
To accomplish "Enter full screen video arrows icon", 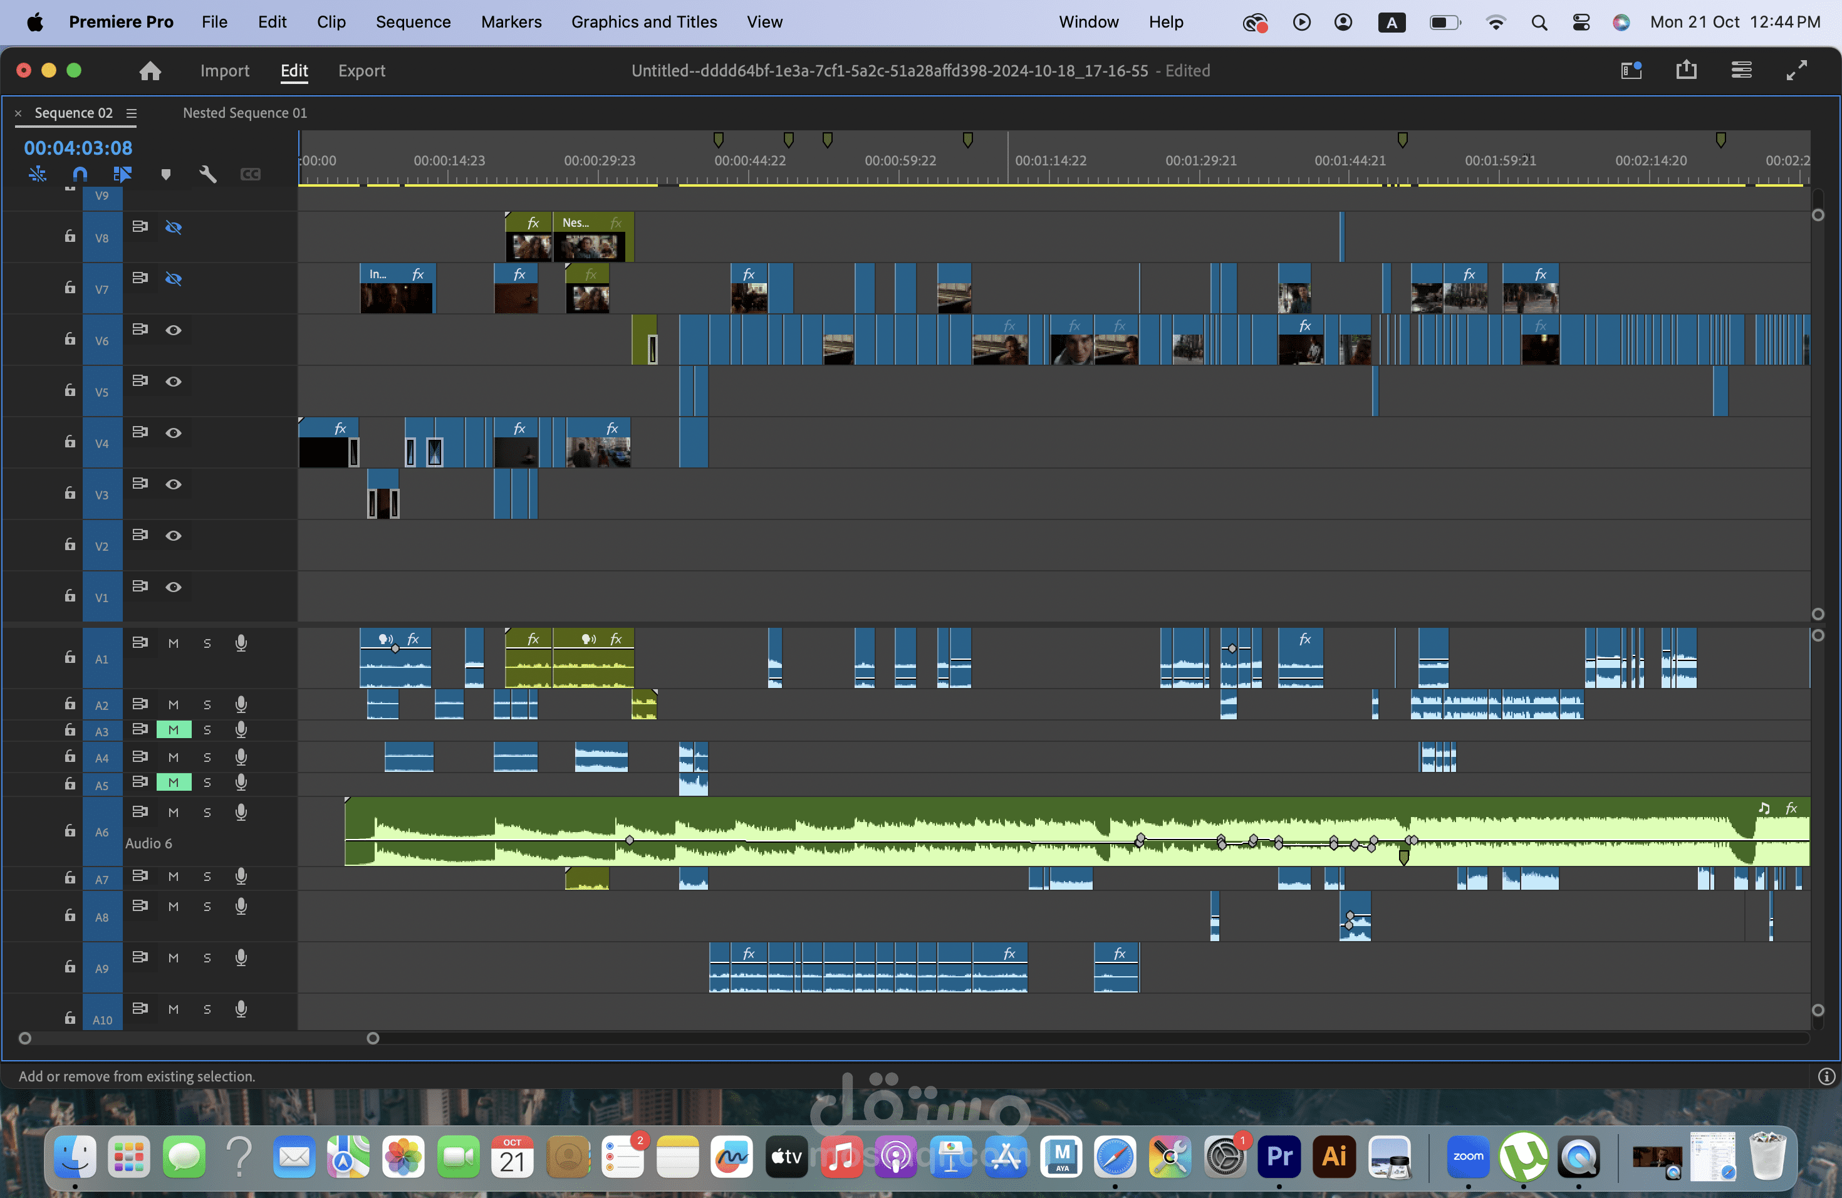I will click(1796, 70).
